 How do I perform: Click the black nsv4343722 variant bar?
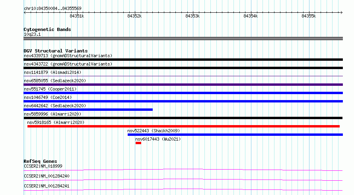[183, 68]
